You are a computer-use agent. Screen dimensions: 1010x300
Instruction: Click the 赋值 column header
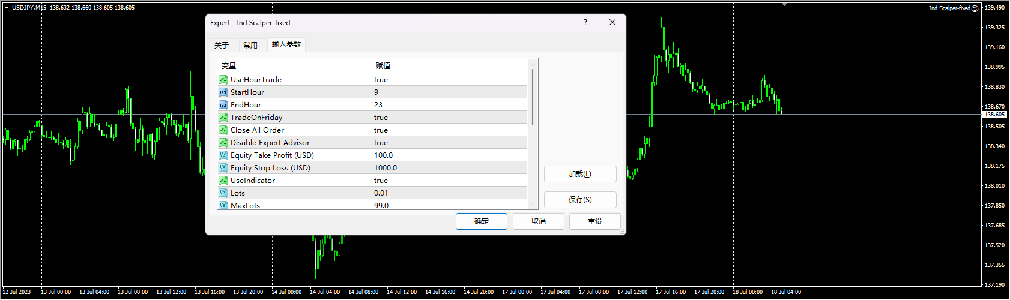click(450, 65)
